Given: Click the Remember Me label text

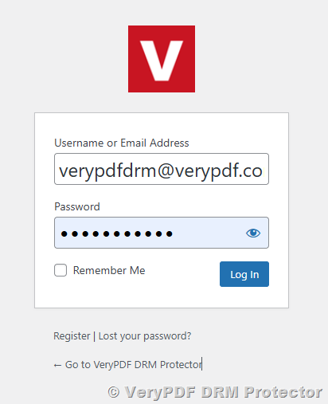Looking at the screenshot, I should [x=109, y=270].
